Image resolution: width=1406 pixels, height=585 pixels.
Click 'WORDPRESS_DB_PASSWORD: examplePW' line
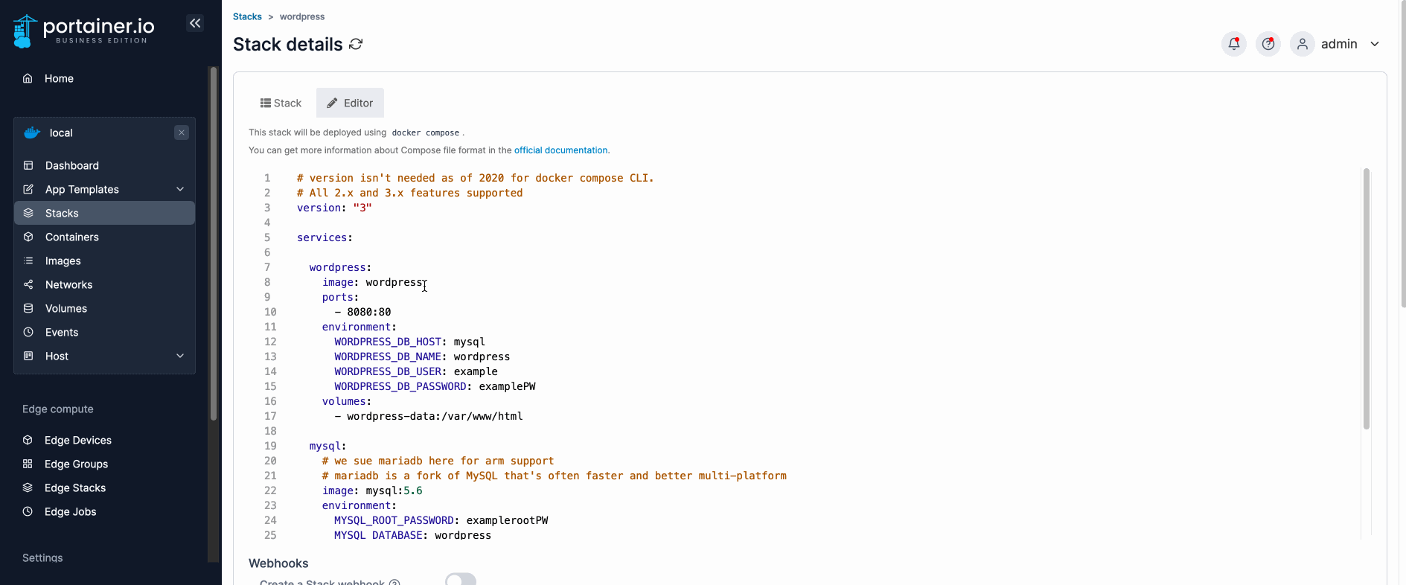point(435,386)
